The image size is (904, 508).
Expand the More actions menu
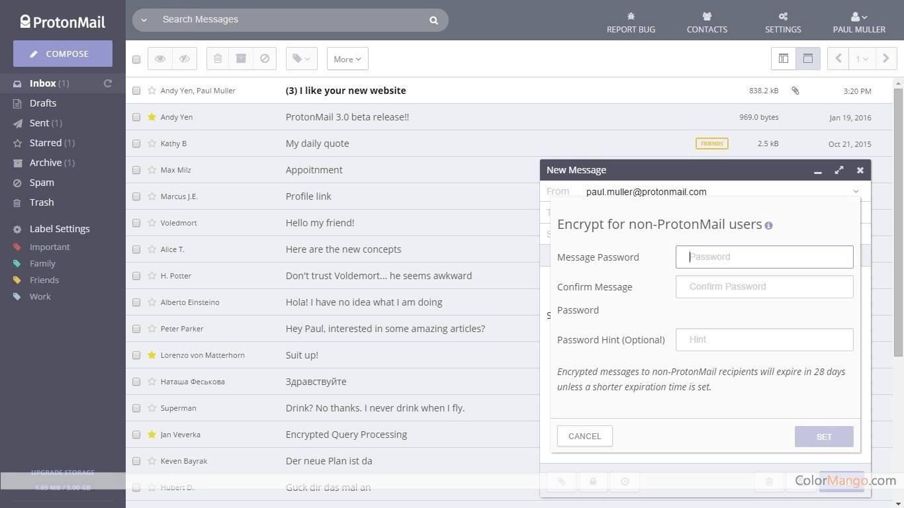pyautogui.click(x=347, y=59)
